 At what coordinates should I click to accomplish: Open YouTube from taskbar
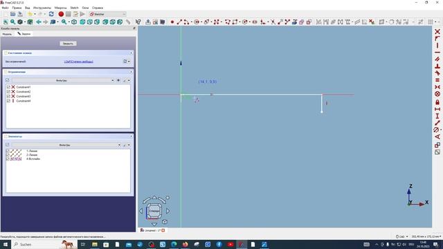coord(230,244)
